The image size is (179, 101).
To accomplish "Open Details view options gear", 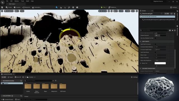I will [x=175, y=30].
